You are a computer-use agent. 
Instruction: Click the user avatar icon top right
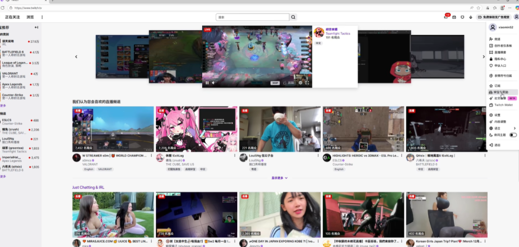[515, 17]
